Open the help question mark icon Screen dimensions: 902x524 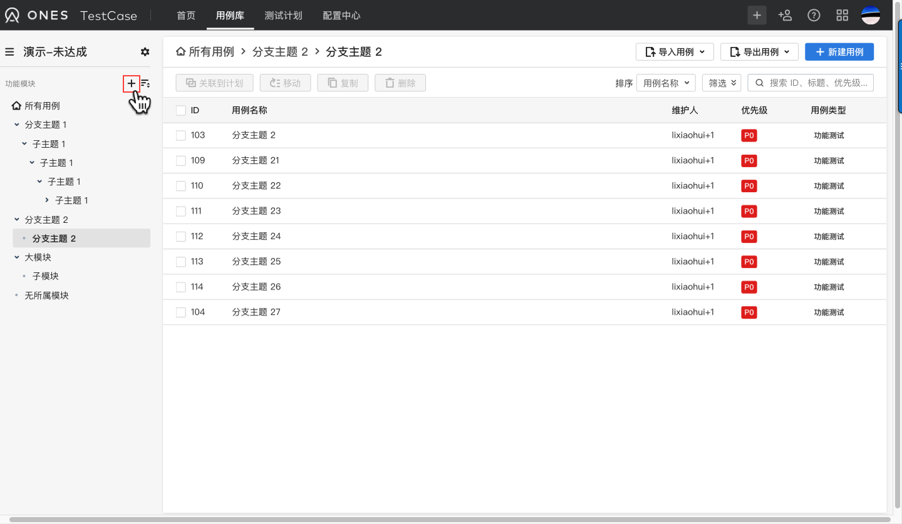pos(814,16)
